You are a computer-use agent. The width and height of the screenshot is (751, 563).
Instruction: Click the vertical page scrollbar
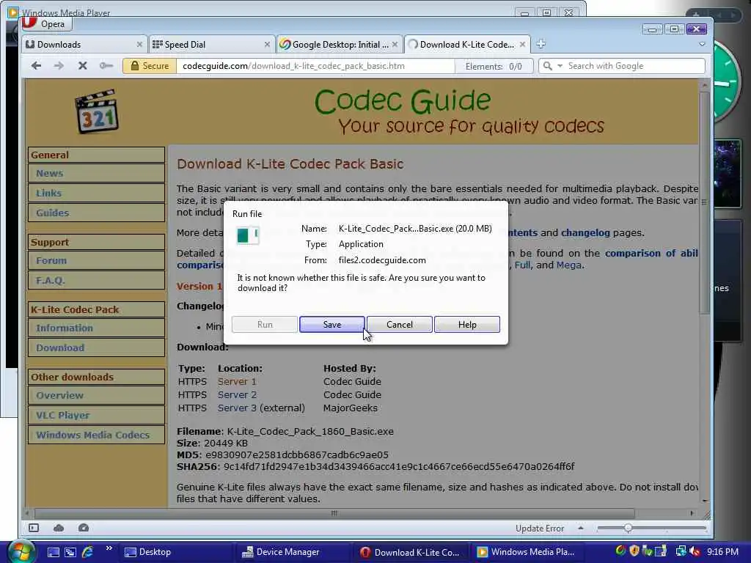pyautogui.click(x=705, y=202)
